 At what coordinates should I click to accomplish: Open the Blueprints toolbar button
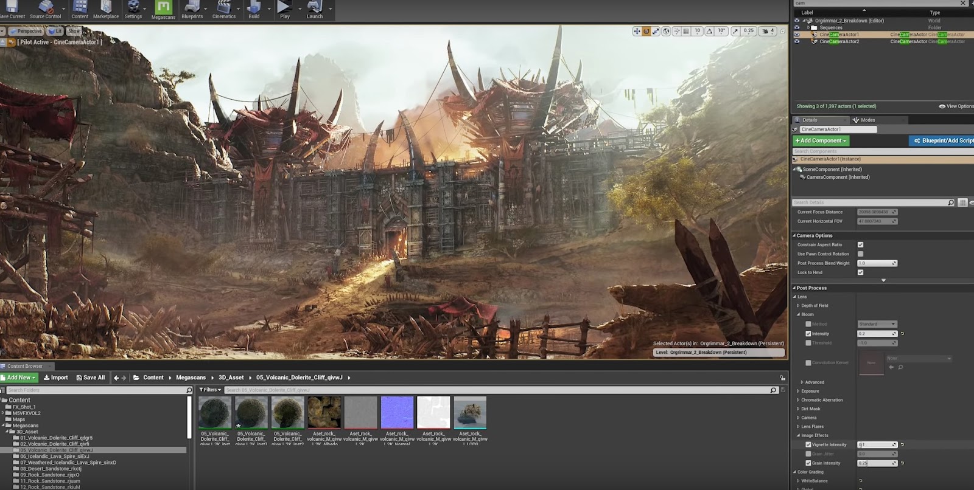[x=192, y=10]
